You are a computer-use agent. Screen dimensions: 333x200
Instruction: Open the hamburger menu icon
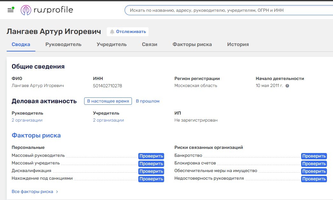click(11, 10)
